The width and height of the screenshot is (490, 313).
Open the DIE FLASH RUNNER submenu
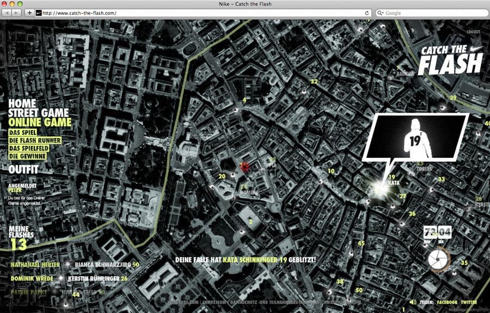[35, 140]
